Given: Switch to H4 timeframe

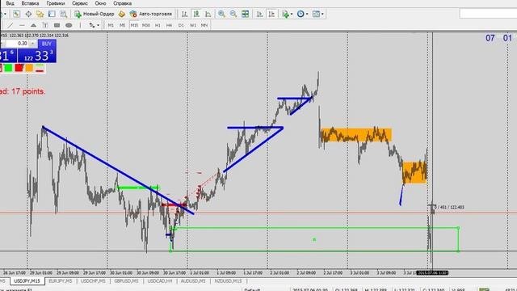Looking at the screenshot, I should 169,25.
